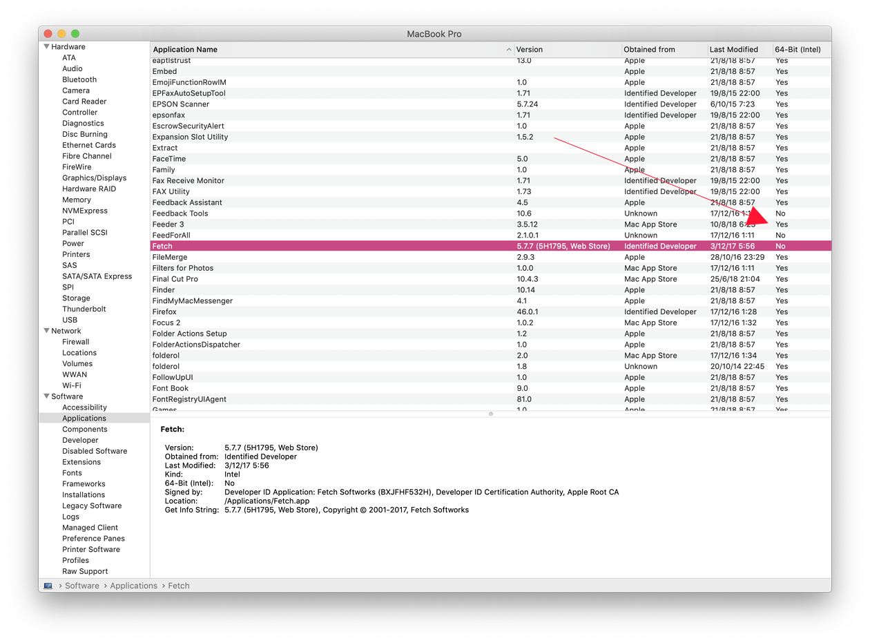The height and width of the screenshot is (643, 870).
Task: Select the Final Cut Pro row
Action: tap(491, 279)
